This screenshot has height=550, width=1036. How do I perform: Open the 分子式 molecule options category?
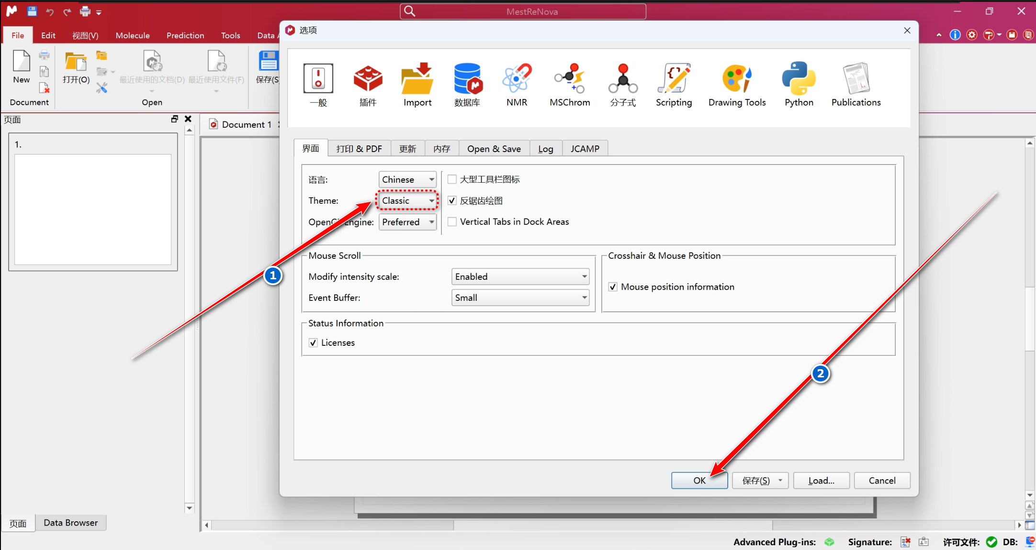623,85
